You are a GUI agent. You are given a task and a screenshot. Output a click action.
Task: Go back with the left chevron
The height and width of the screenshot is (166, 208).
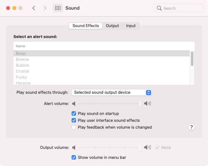34,8
